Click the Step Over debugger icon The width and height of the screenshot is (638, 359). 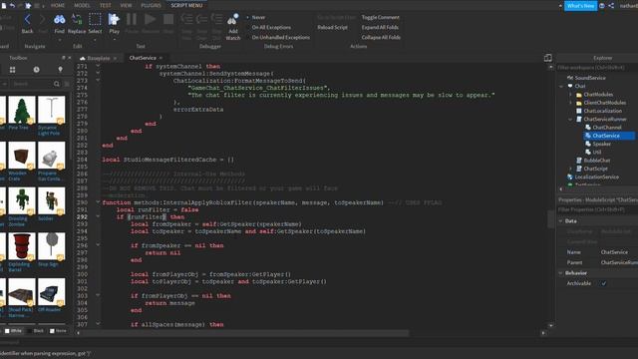(201, 19)
